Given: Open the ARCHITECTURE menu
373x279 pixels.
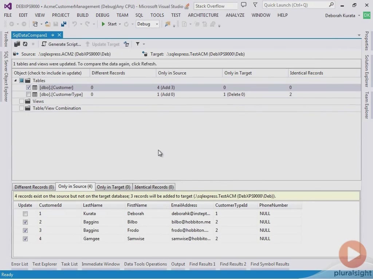Looking at the screenshot, I should tap(203, 15).
